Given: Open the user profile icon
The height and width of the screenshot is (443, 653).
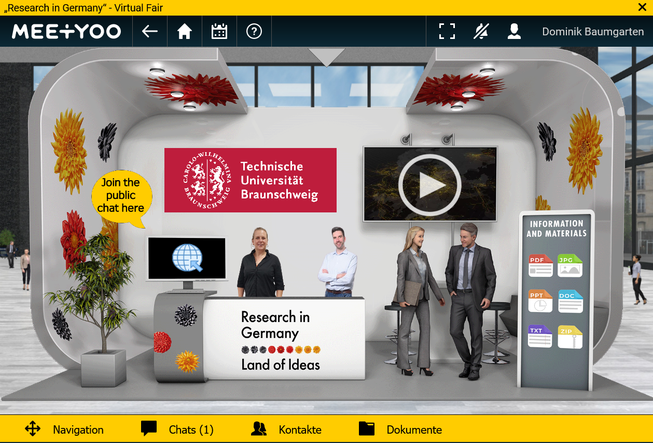Looking at the screenshot, I should (514, 32).
